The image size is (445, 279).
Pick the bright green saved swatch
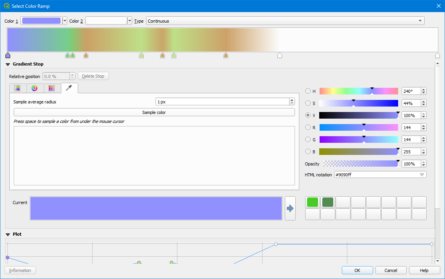313,202
